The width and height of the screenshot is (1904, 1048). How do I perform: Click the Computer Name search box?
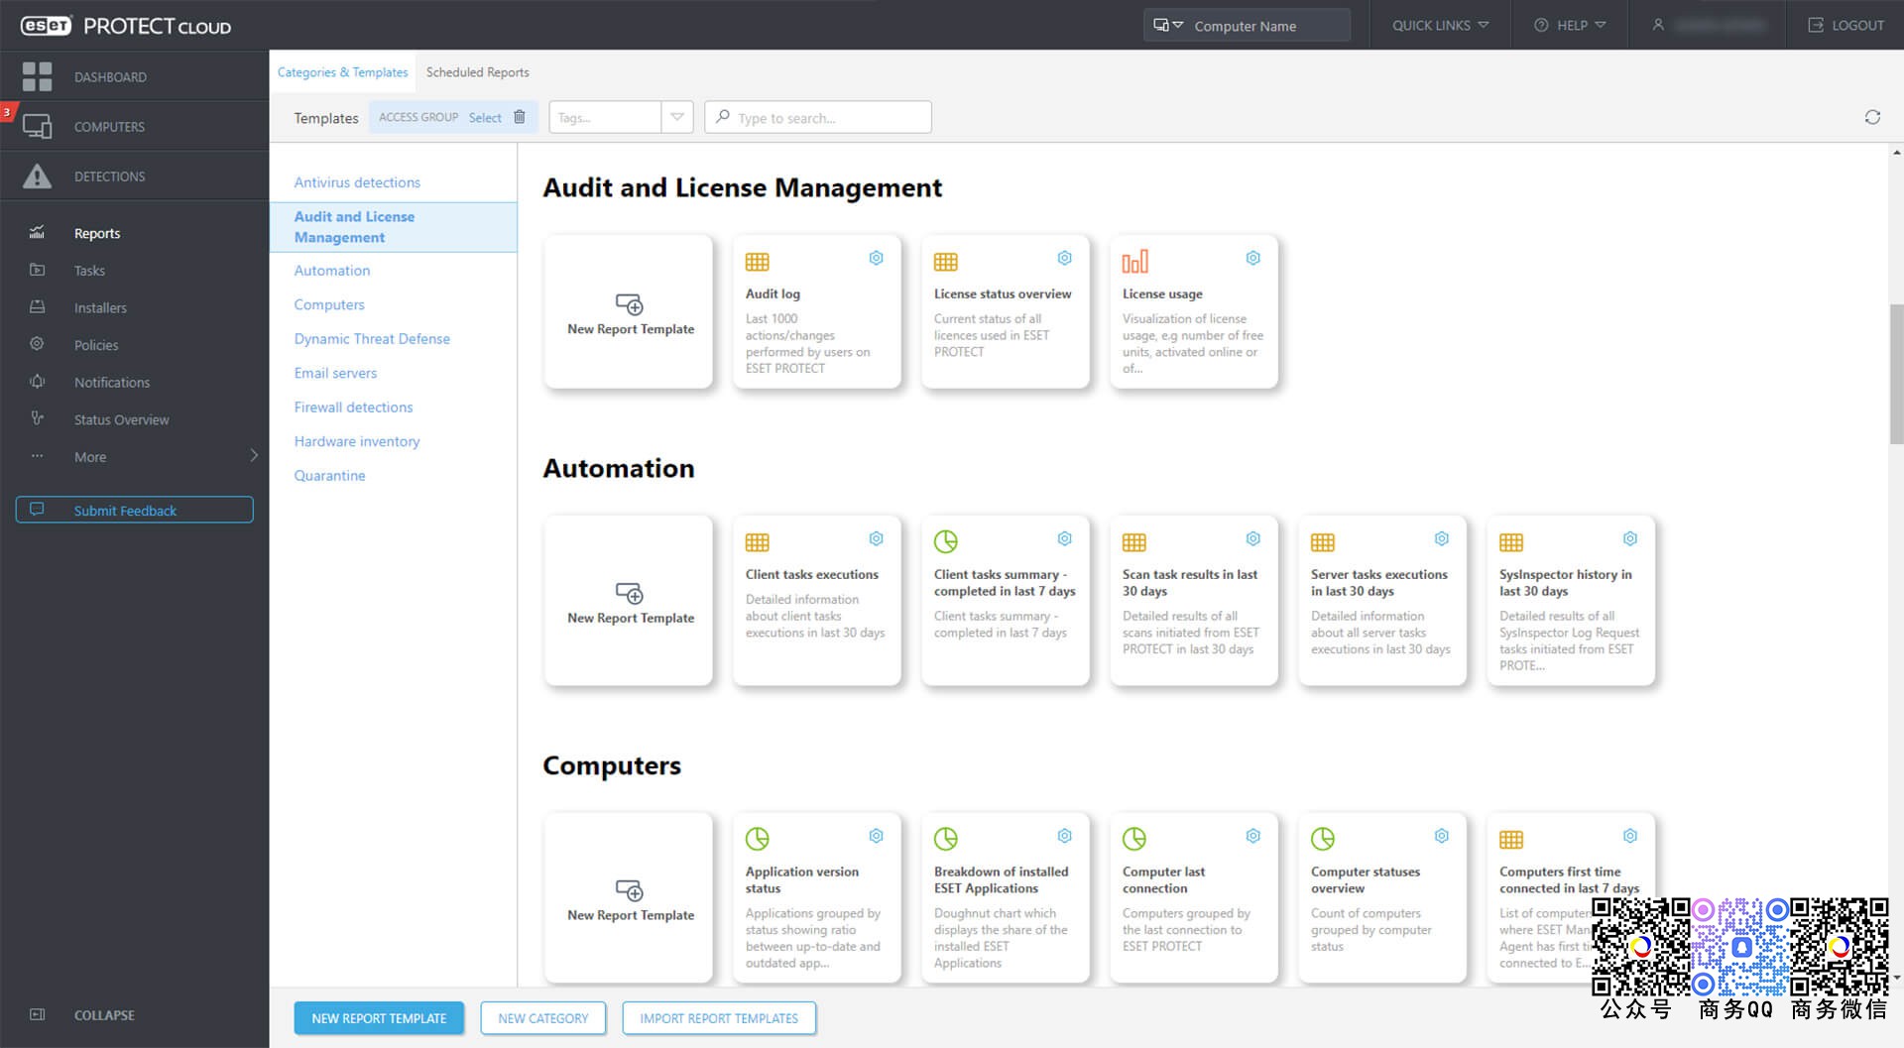point(1267,26)
